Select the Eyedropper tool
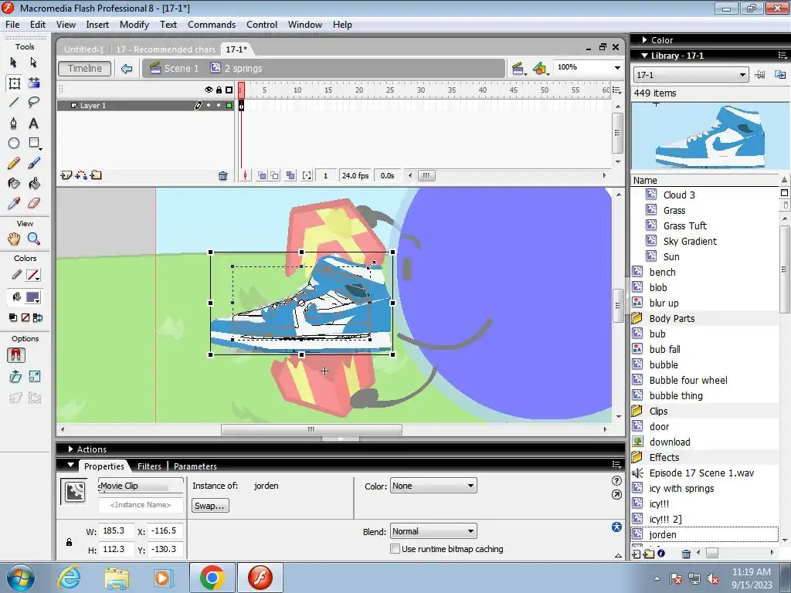 (x=14, y=203)
